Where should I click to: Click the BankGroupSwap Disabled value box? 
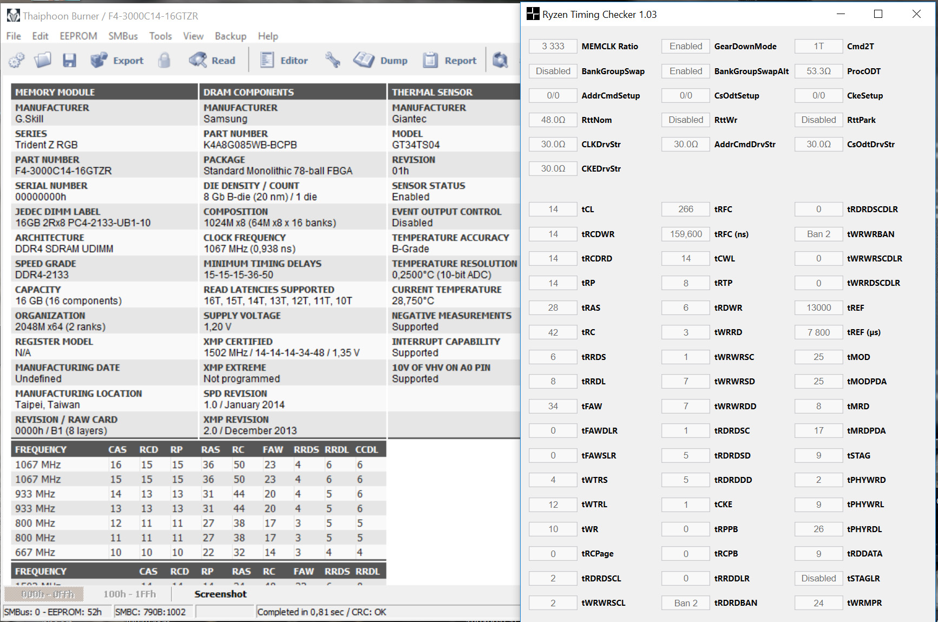coord(553,71)
